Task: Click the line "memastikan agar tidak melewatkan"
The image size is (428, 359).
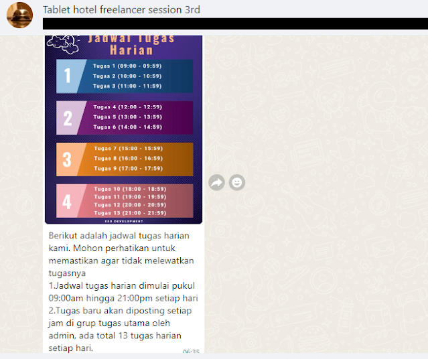Action: pyautogui.click(x=121, y=261)
